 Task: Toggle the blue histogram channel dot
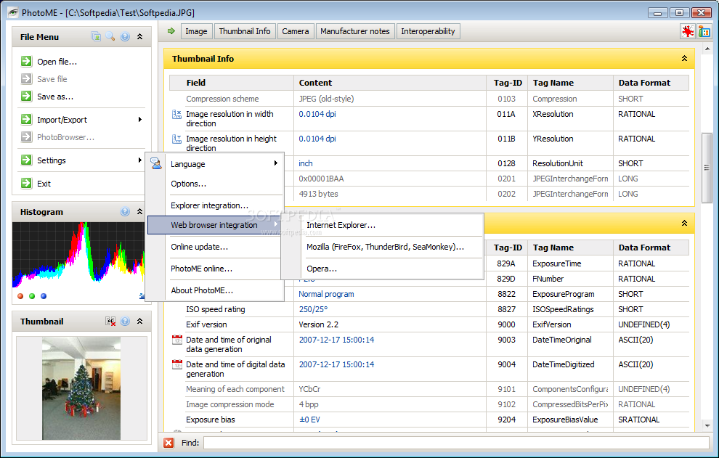[44, 296]
